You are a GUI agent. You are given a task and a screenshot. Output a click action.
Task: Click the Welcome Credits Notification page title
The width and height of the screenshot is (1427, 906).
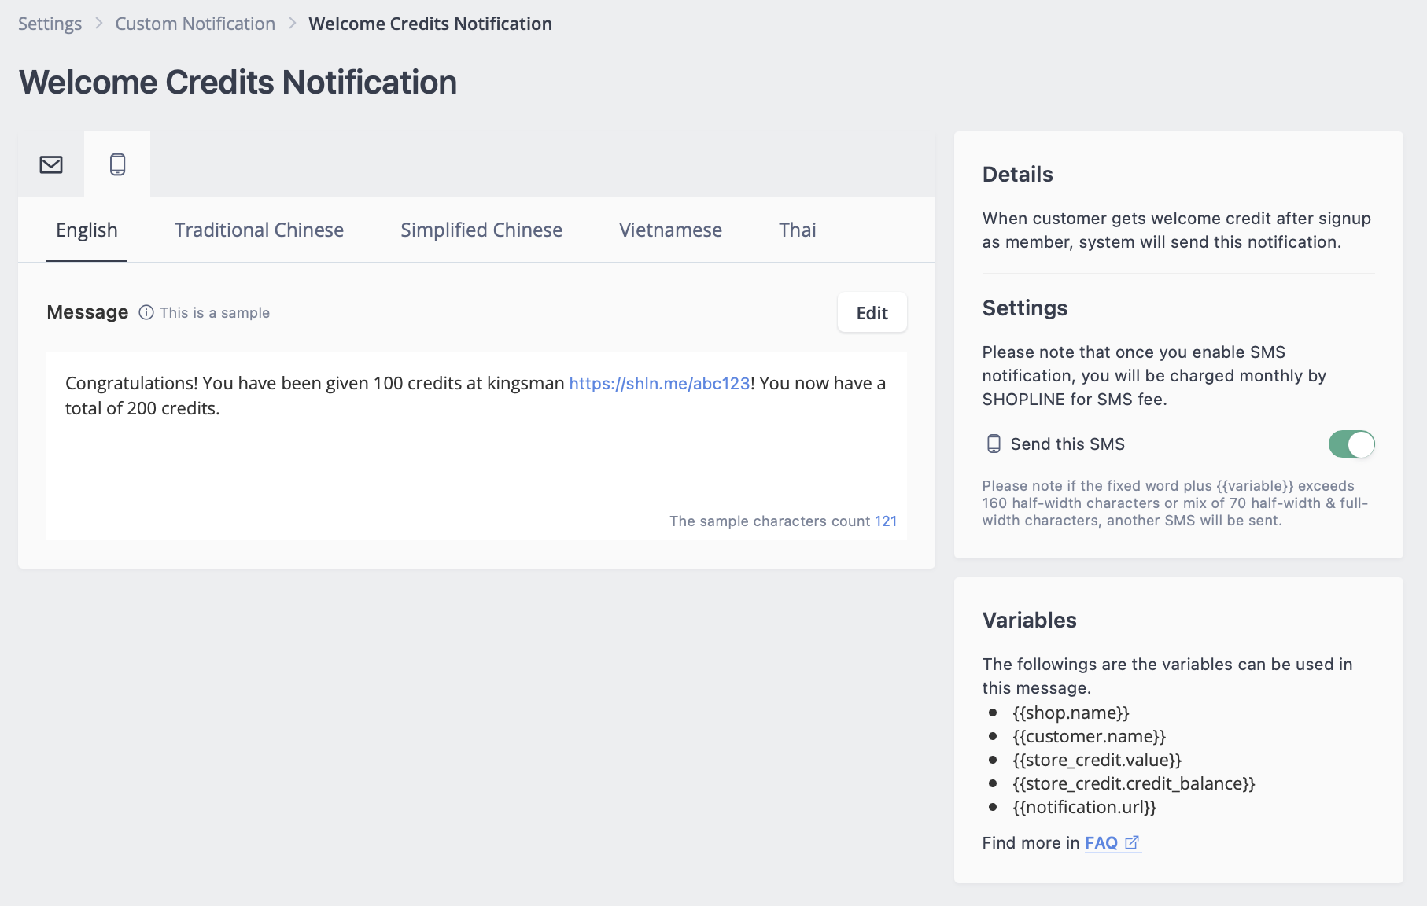coord(238,83)
